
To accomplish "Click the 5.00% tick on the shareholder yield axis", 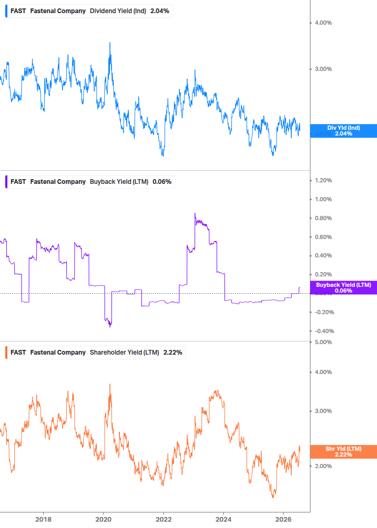I will click(x=323, y=342).
